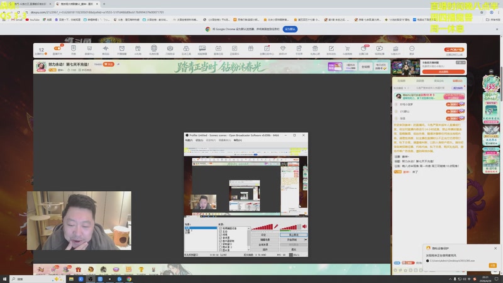Open the YouTube bookmark

tap(32, 19)
